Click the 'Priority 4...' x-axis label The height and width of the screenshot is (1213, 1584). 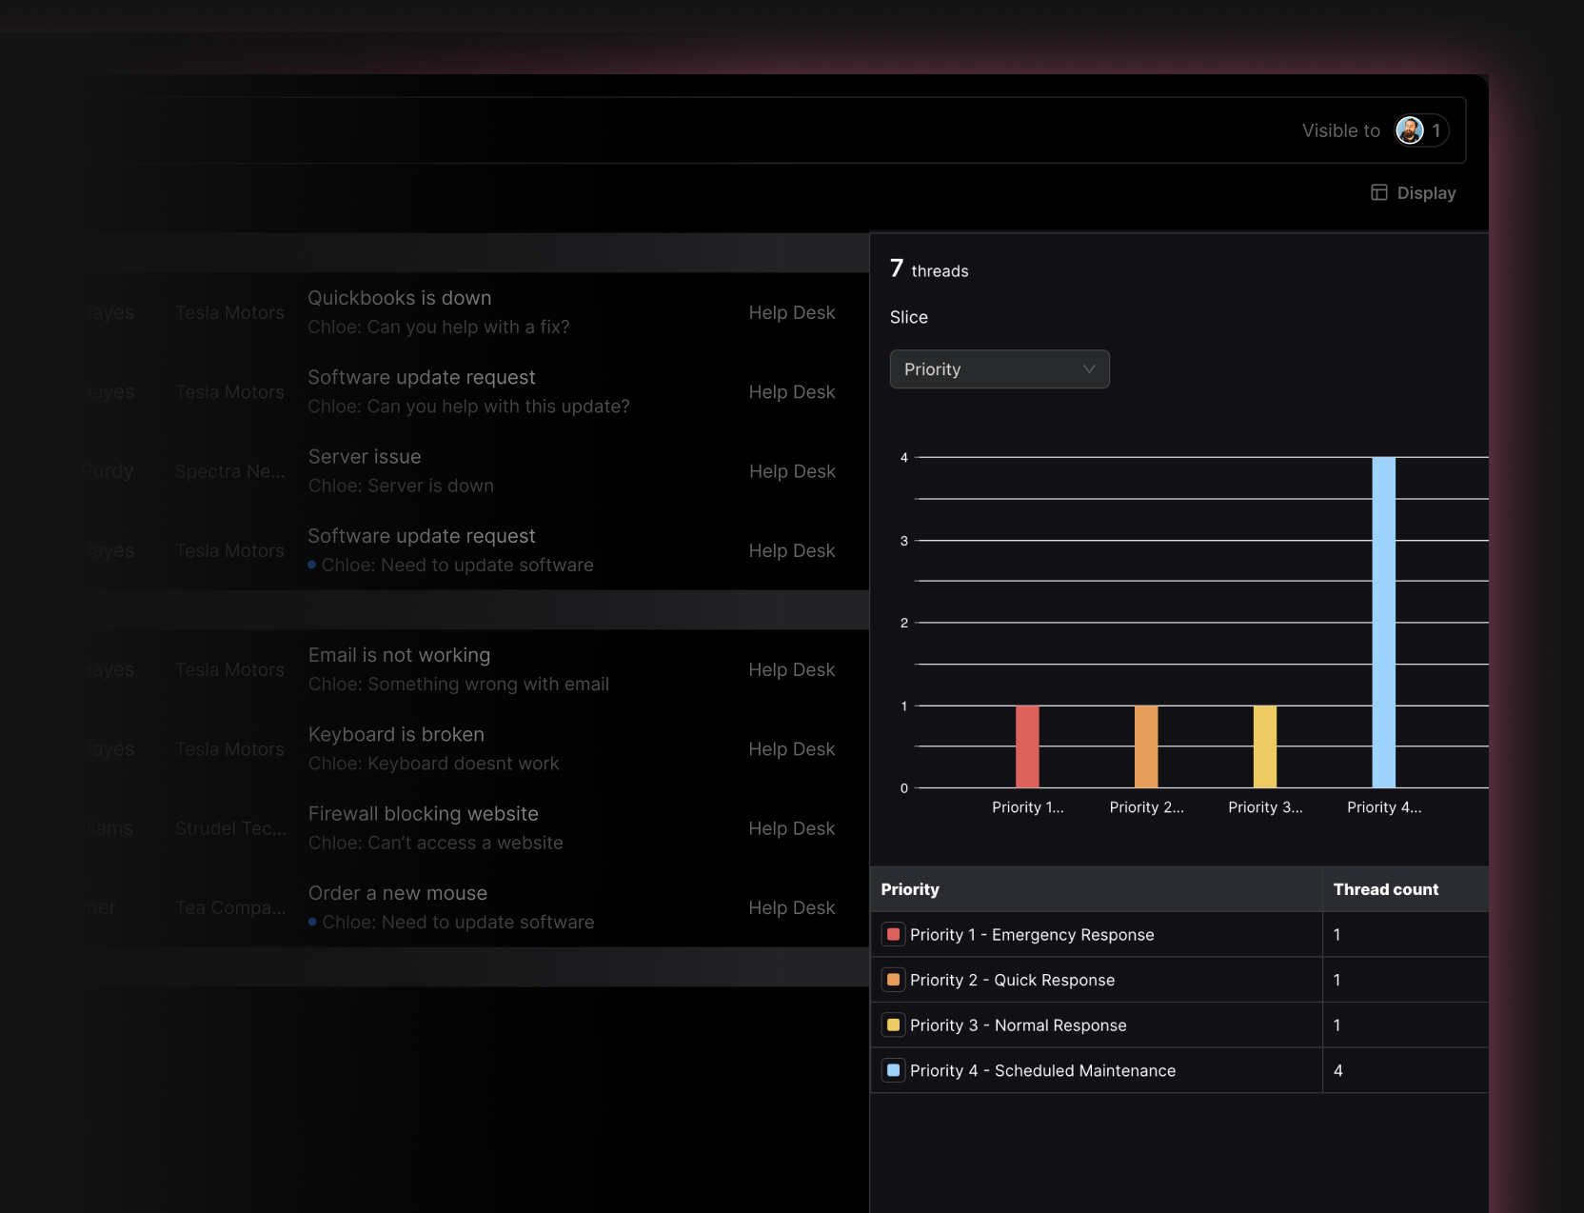pos(1384,807)
